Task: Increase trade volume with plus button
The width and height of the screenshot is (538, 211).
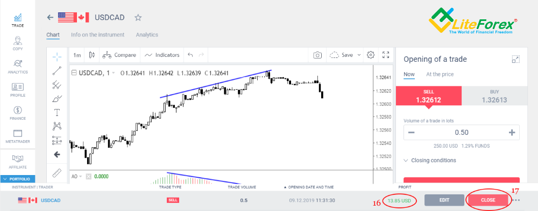Action: click(512, 133)
